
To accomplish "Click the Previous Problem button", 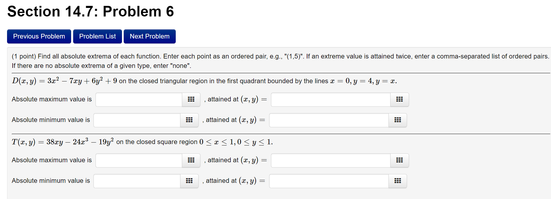I will [39, 36].
